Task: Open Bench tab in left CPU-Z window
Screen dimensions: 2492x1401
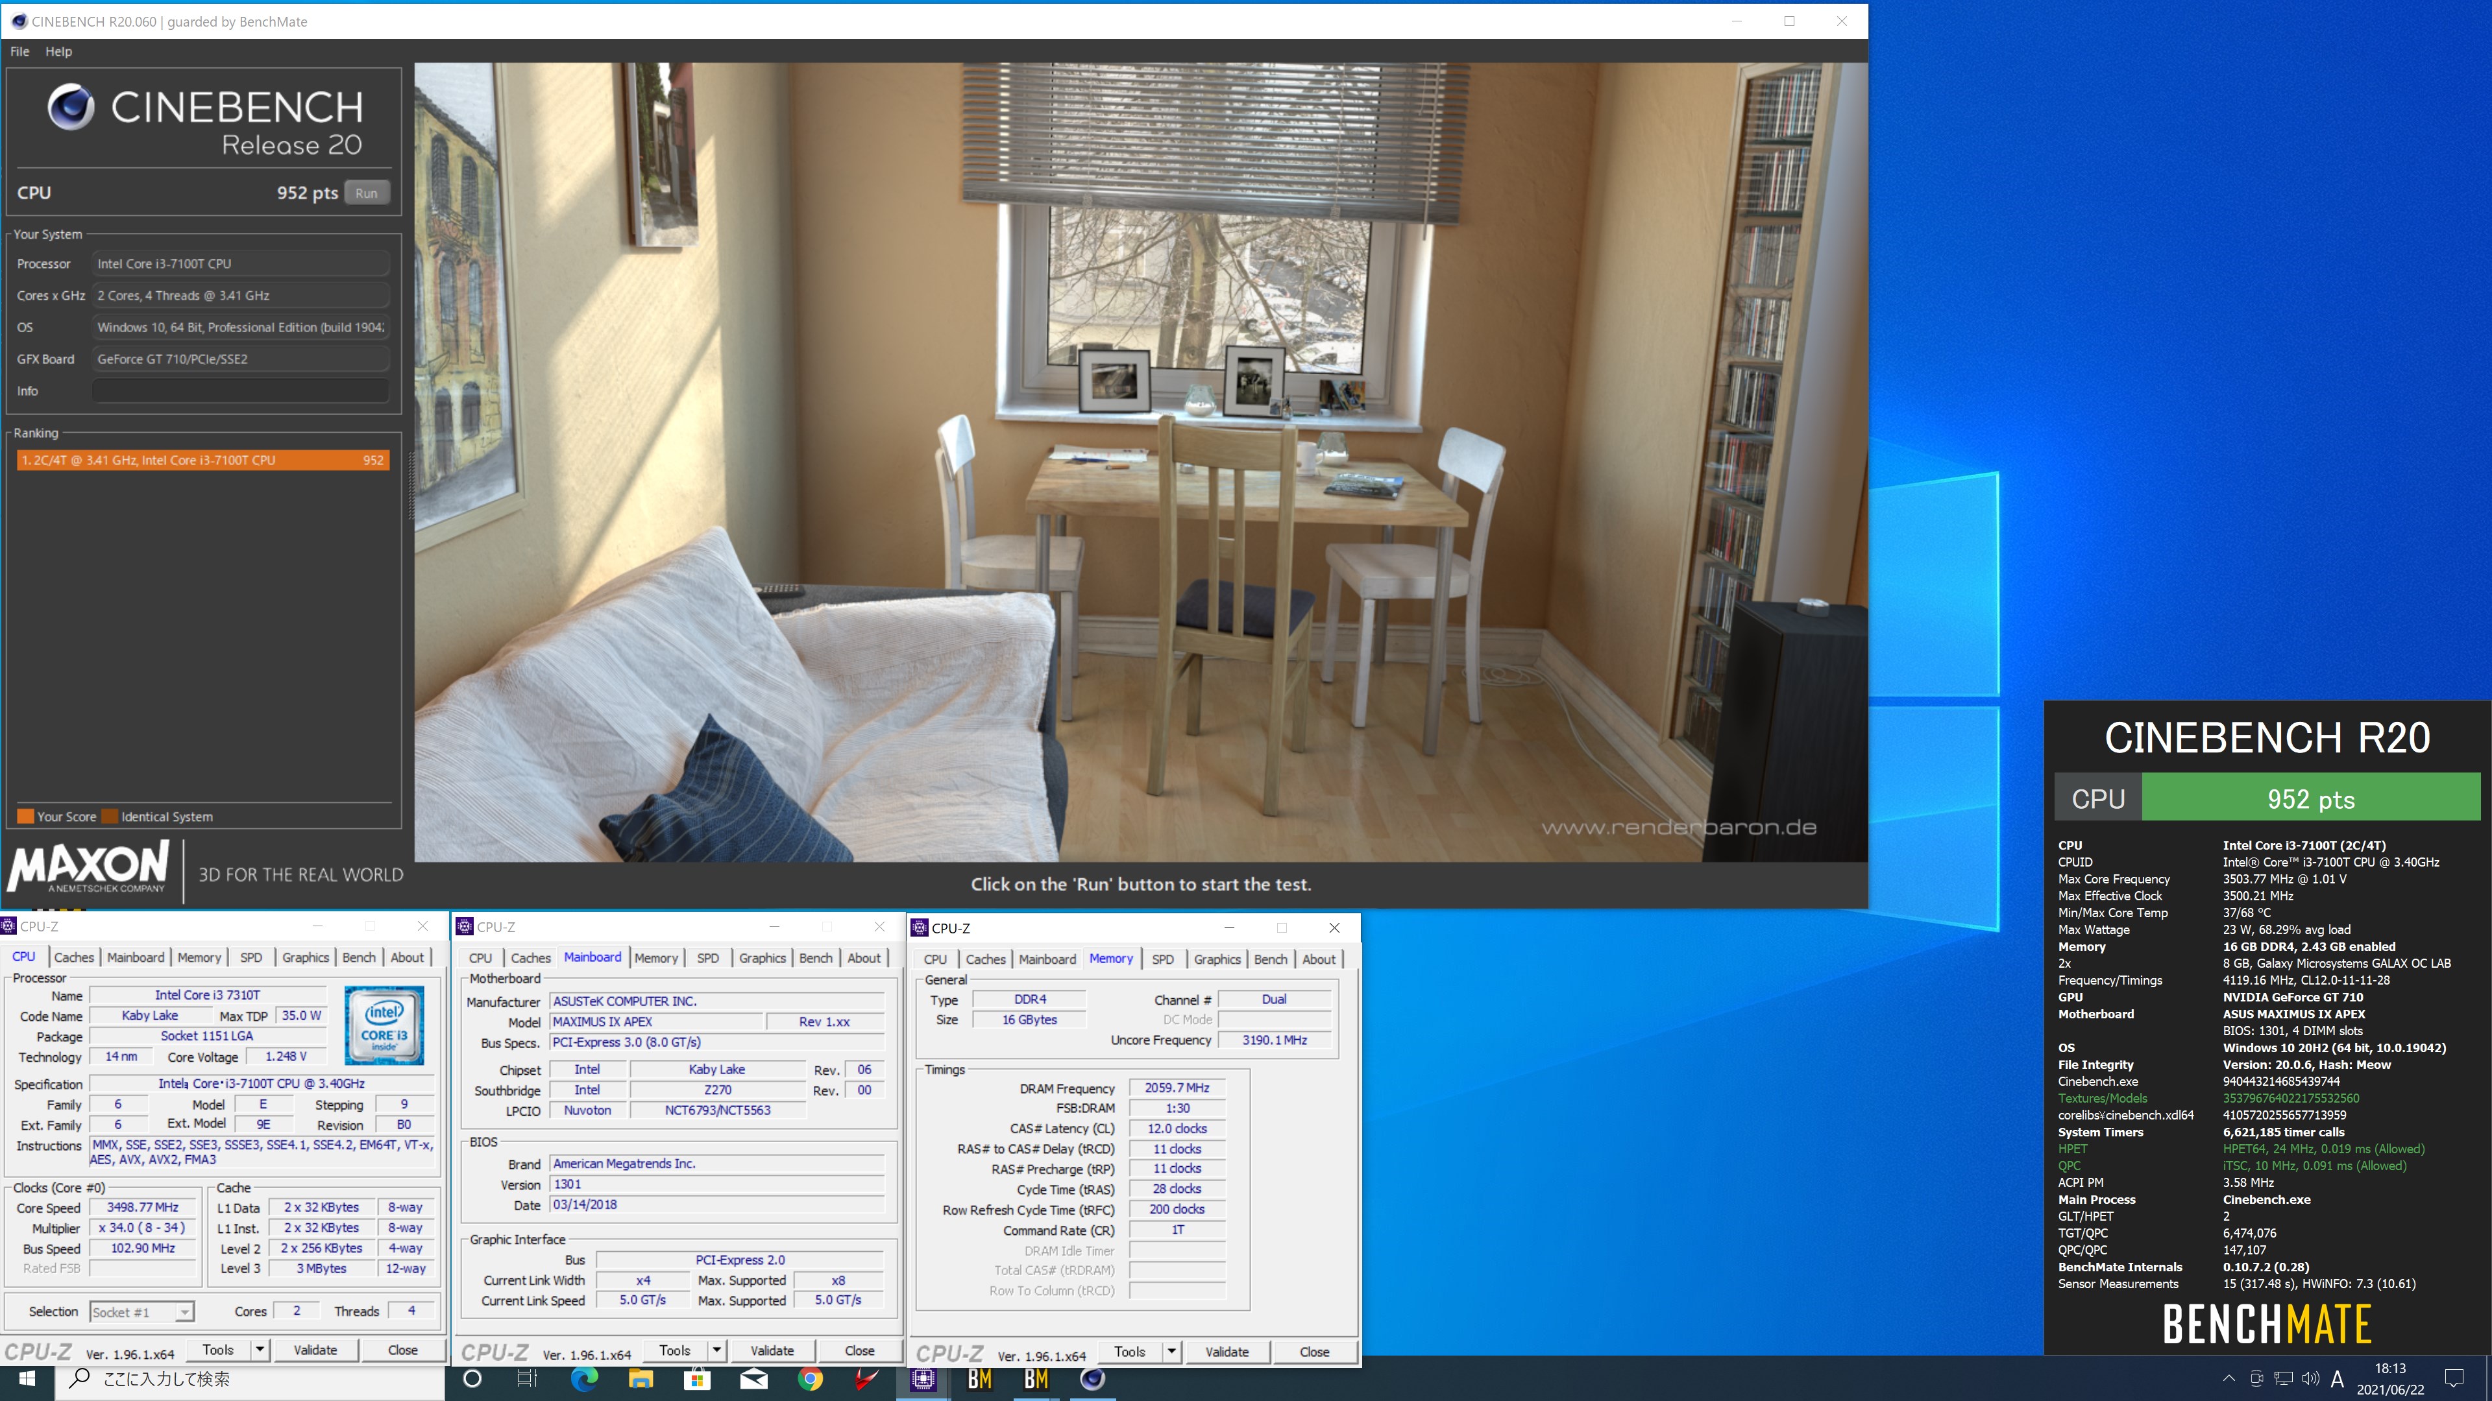Action: click(359, 957)
